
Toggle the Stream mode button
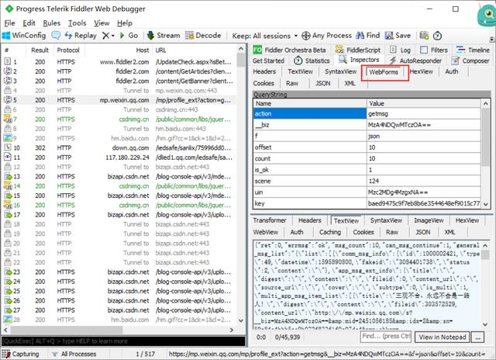(x=164, y=36)
